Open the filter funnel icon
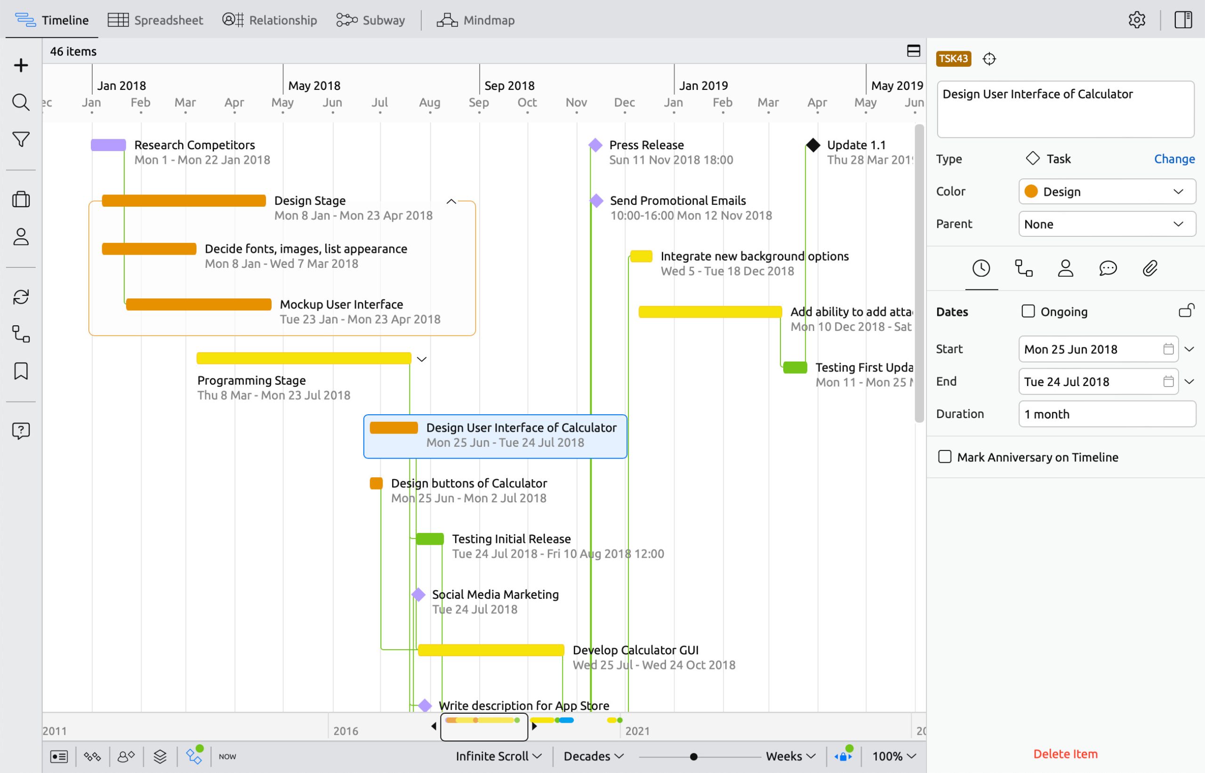The height and width of the screenshot is (773, 1205). (x=21, y=139)
